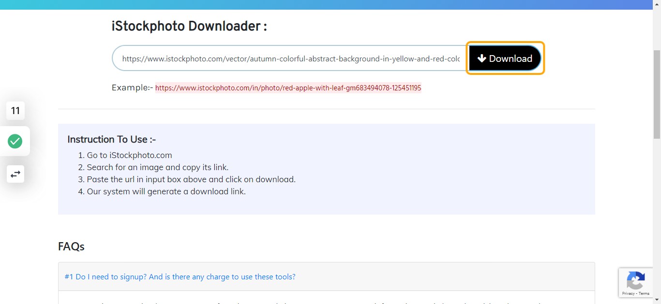Click 'Go to iStockphoto.com' instruction line
This screenshot has width=661, height=304.
(129, 155)
